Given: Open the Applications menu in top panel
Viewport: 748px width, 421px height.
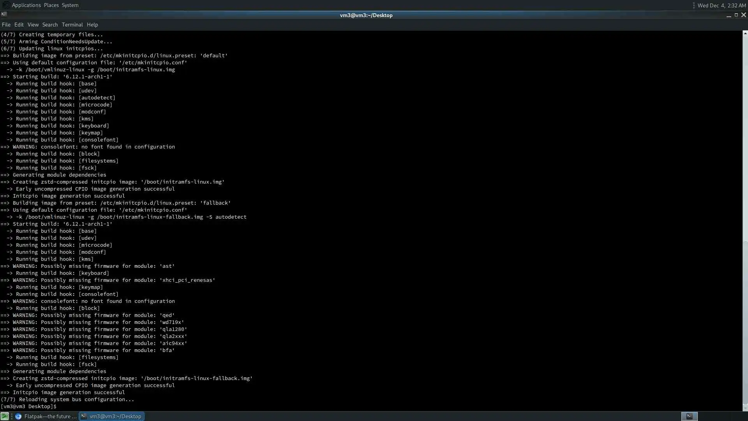Looking at the screenshot, I should click(x=26, y=5).
